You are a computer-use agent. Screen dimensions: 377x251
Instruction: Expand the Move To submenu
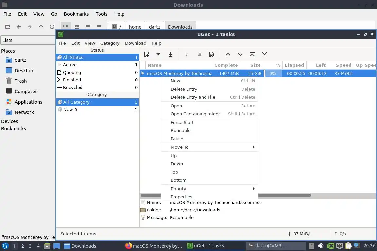pos(209,147)
